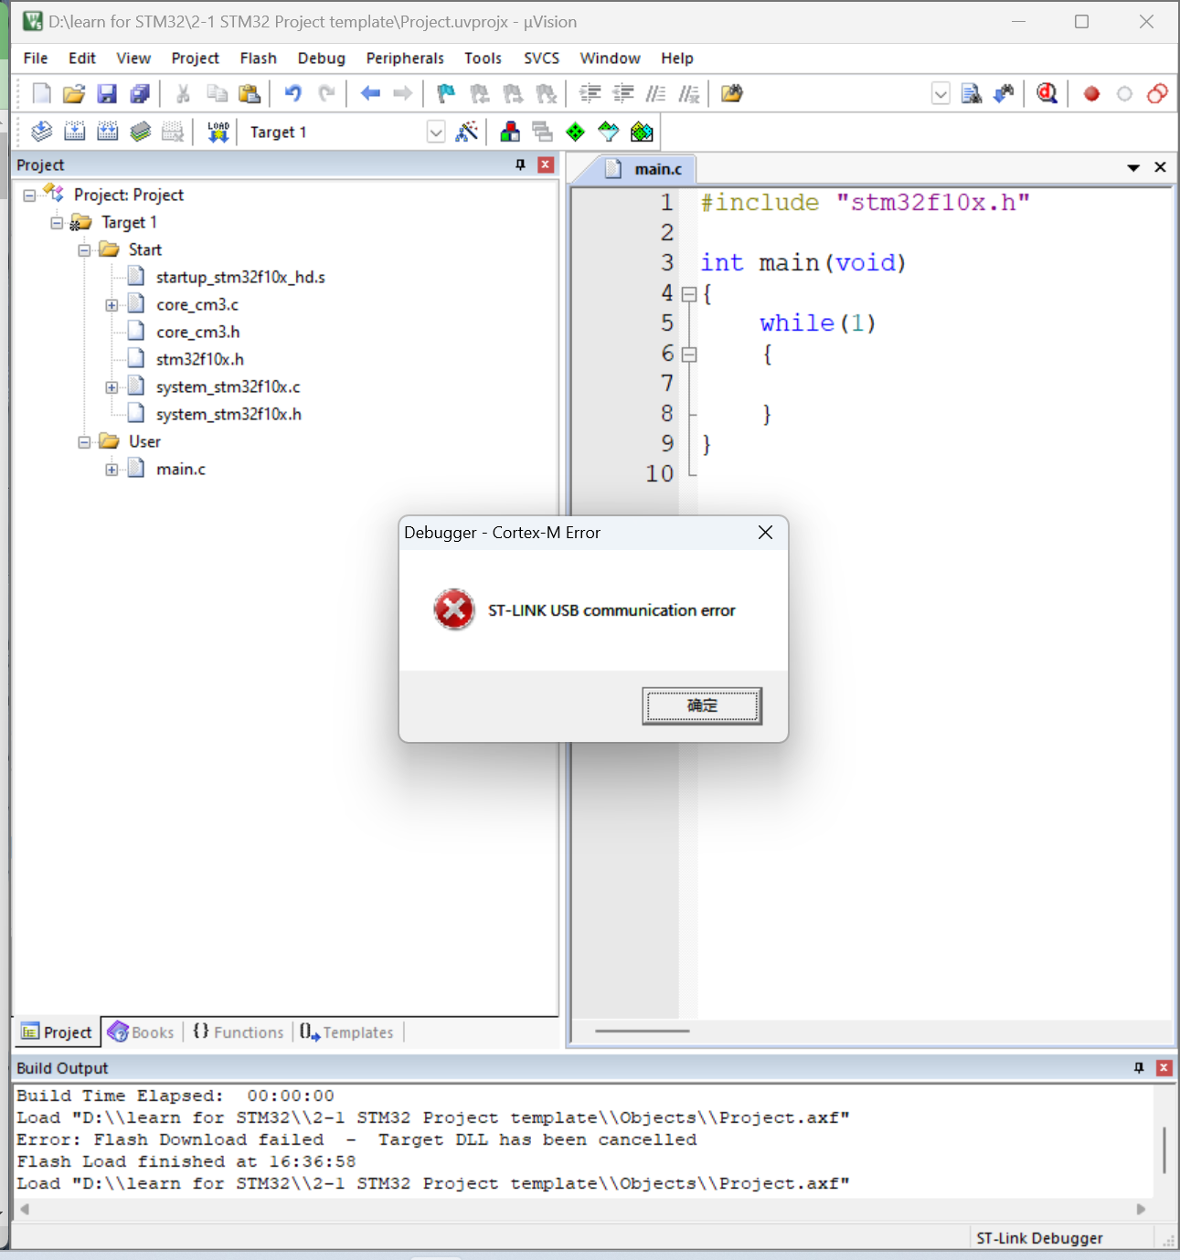Expand the main.c node in User group
Viewport: 1180px width, 1260px height.
pyautogui.click(x=112, y=470)
